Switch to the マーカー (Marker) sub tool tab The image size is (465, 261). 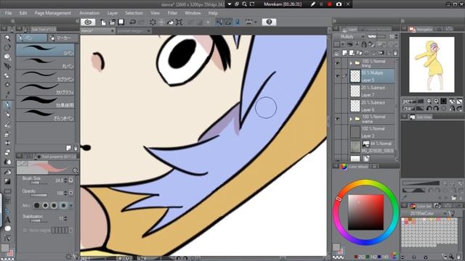63,38
